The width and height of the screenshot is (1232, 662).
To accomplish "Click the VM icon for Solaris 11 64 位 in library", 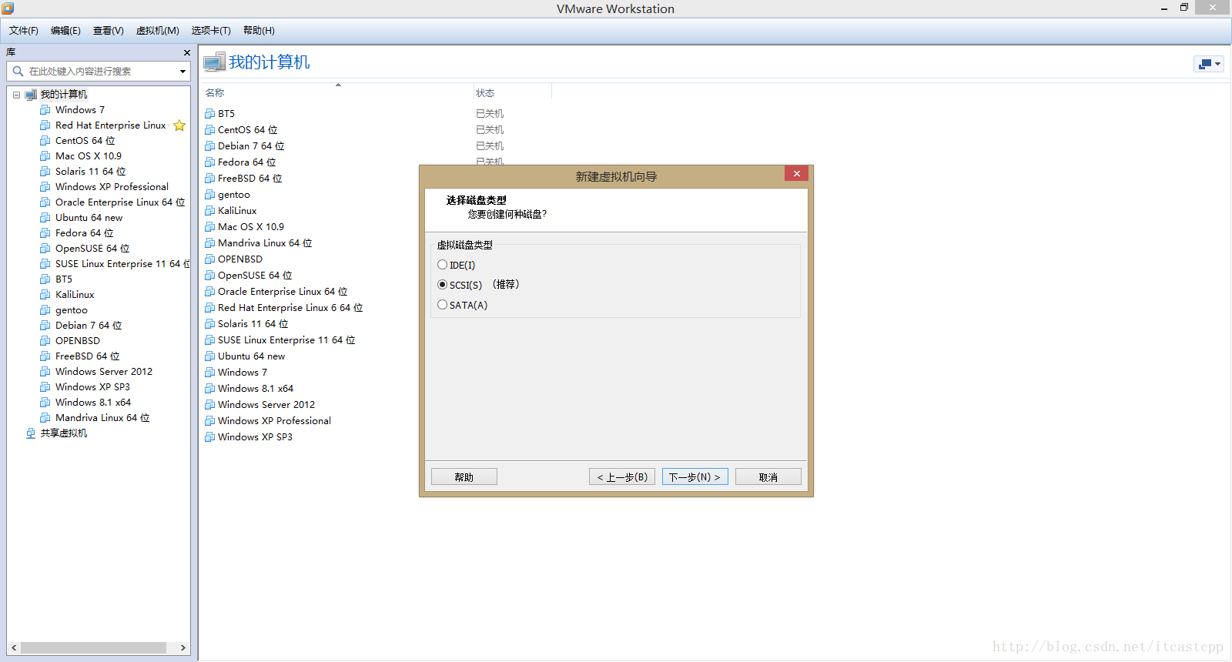I will click(45, 172).
